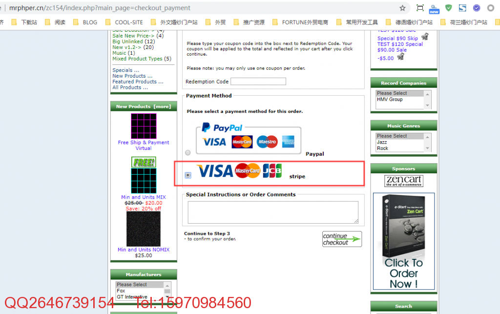This screenshot has width=500, height=314.
Task: Select the Paypal payment radio button
Action: 188,153
